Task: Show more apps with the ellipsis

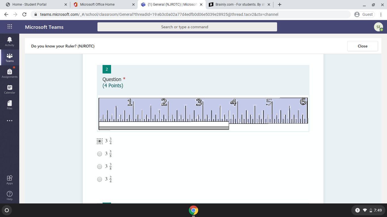Action: click(10, 121)
